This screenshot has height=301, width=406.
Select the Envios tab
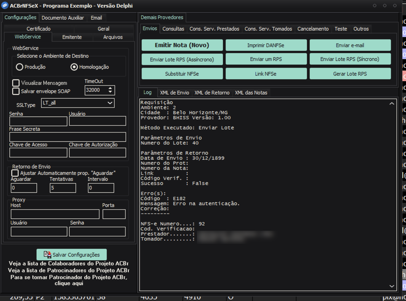pos(150,28)
